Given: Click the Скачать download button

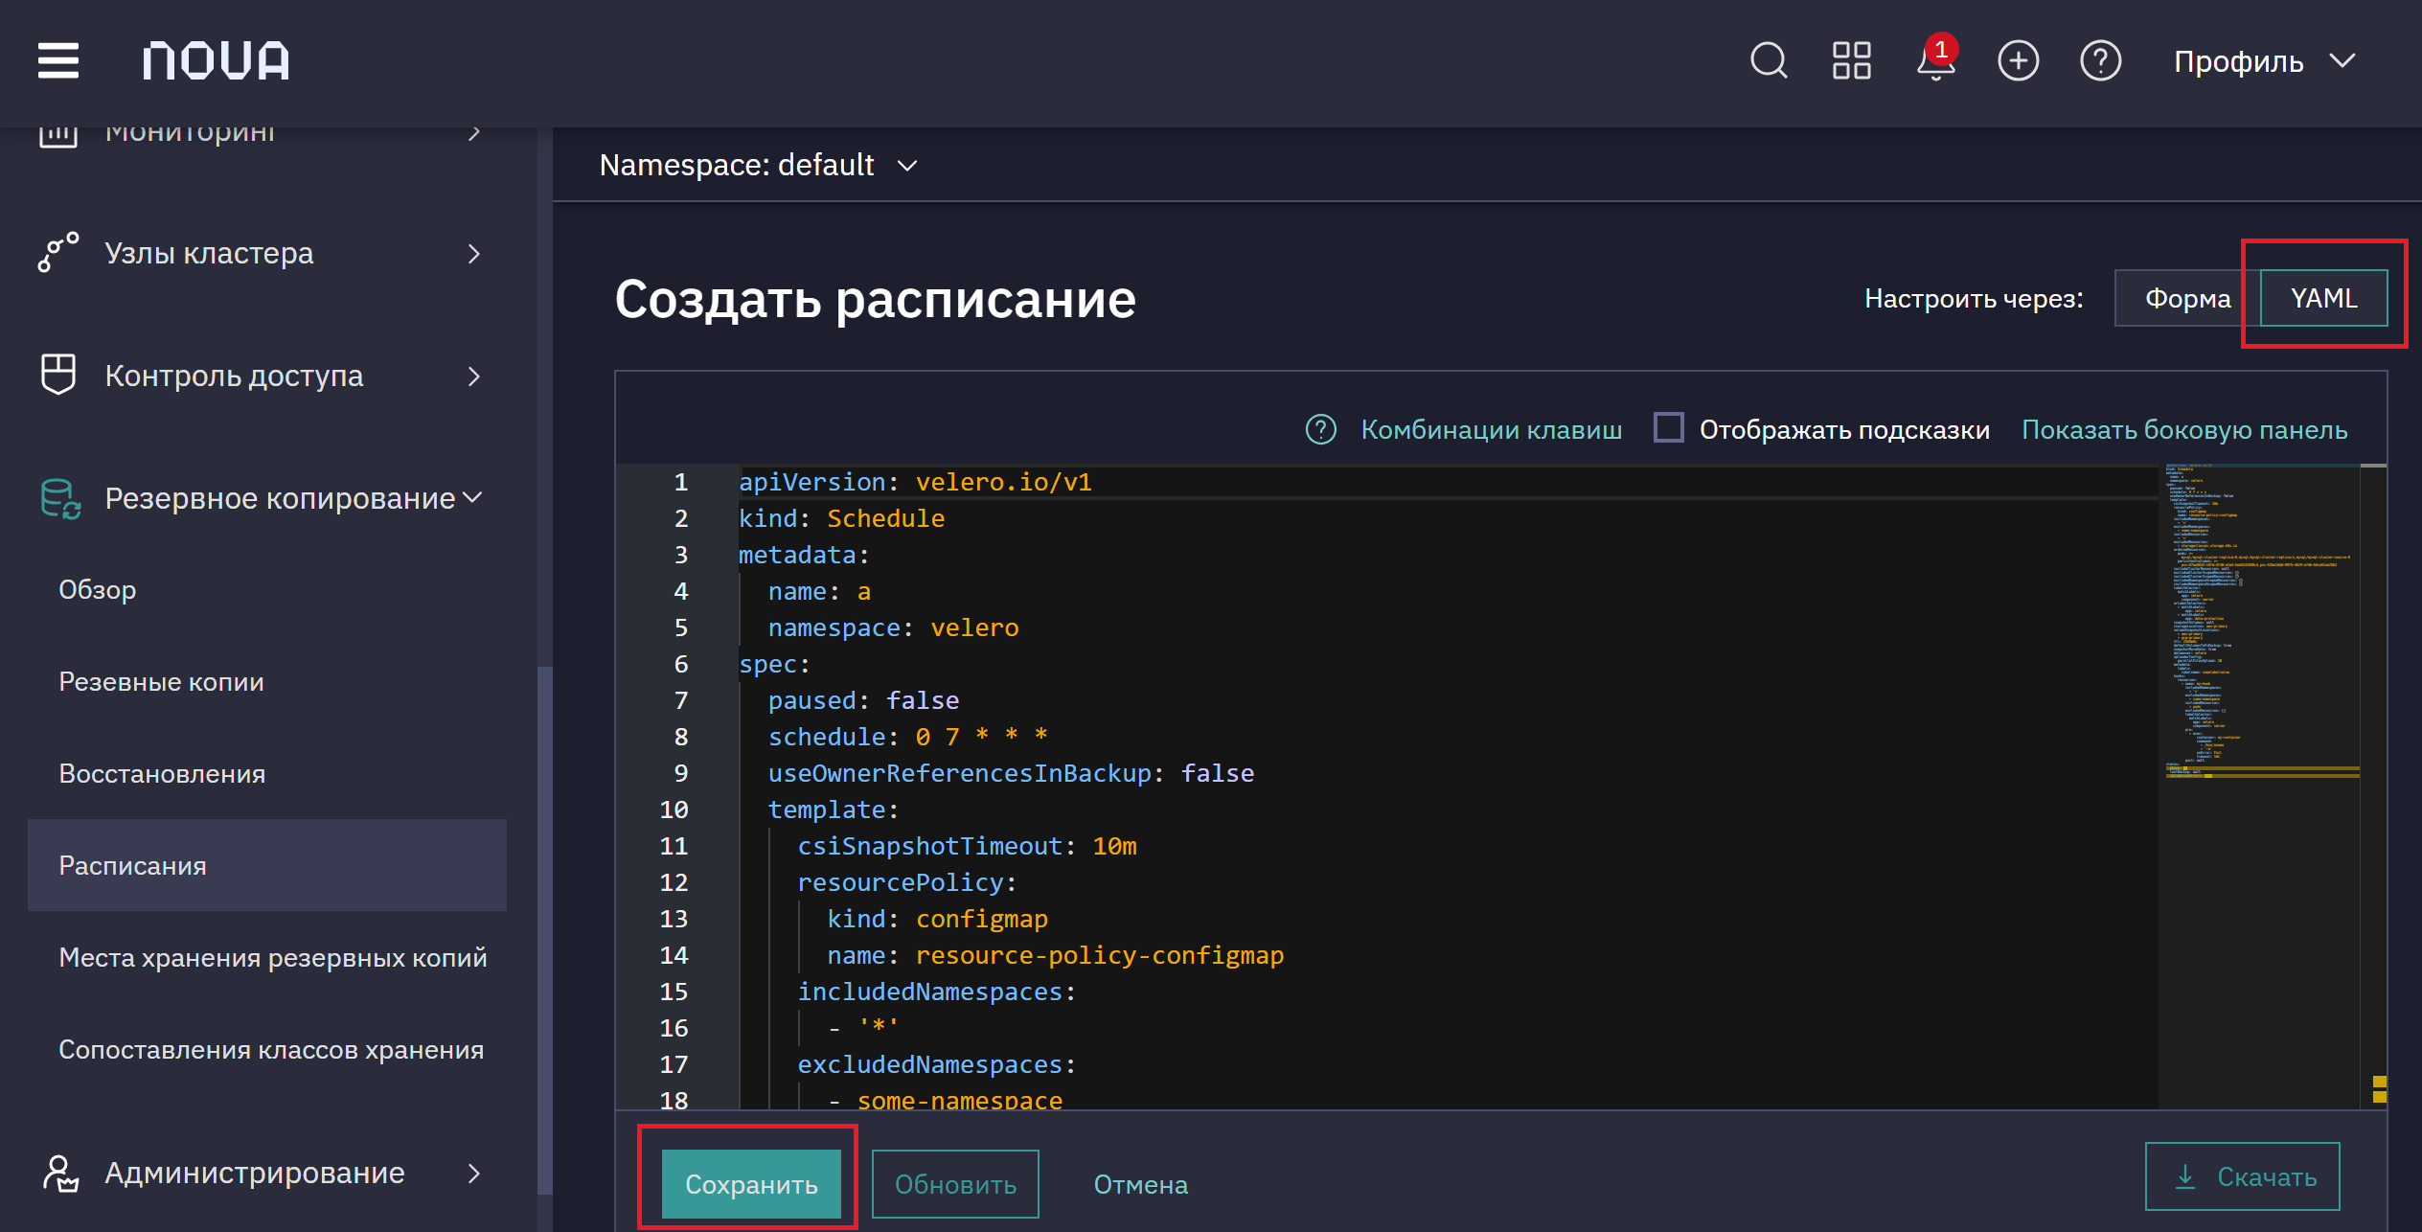Looking at the screenshot, I should point(2242,1176).
